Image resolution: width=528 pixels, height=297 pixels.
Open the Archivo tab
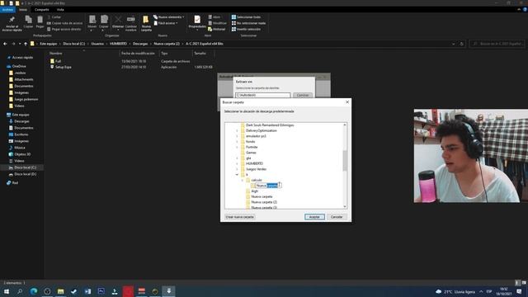7,10
